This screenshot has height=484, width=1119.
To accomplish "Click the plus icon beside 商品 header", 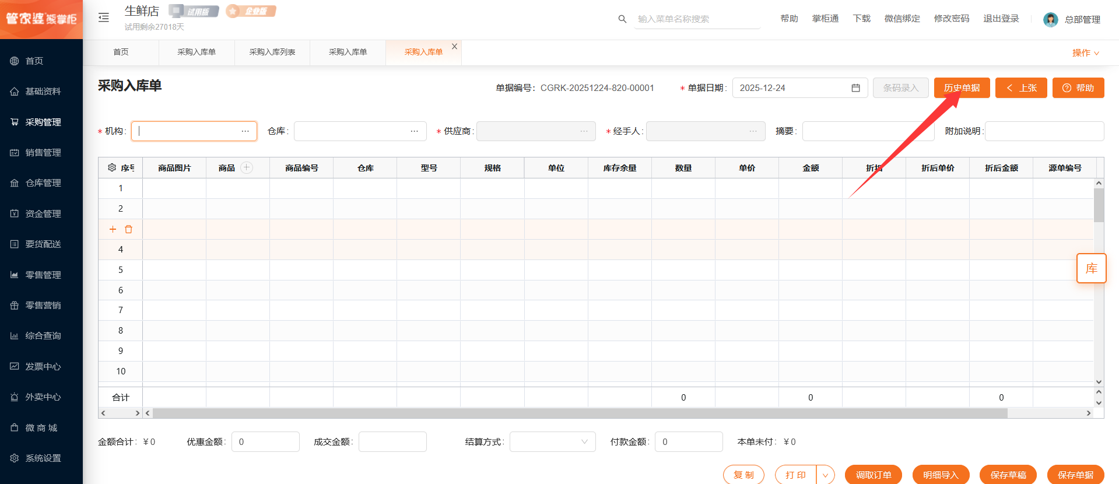I will [x=247, y=168].
